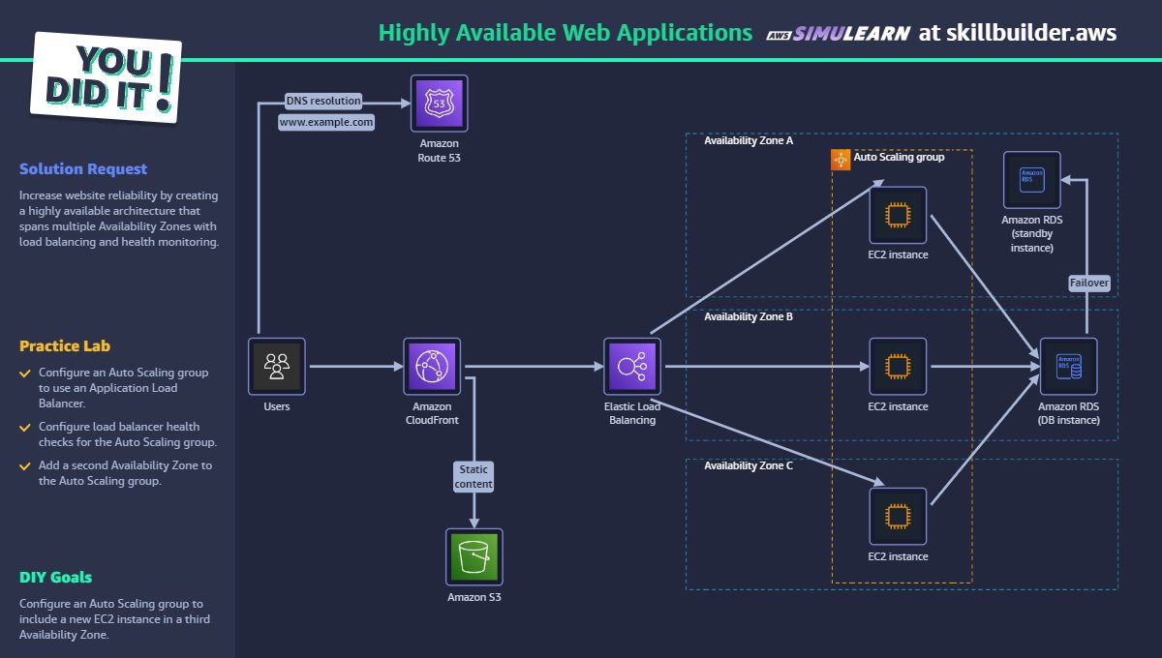Click the Failover label

(x=1089, y=283)
